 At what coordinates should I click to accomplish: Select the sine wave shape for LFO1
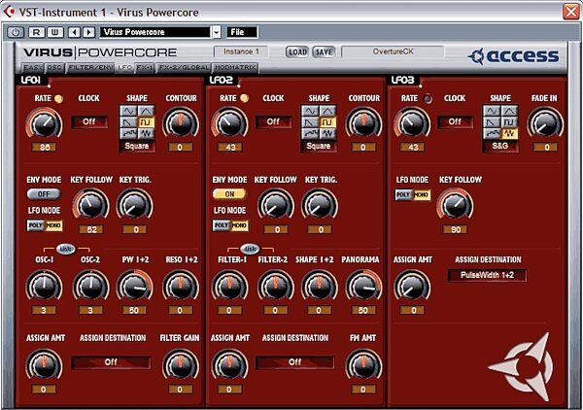128,111
